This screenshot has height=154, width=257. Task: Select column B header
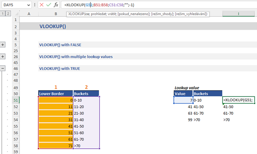(x=56, y=14)
